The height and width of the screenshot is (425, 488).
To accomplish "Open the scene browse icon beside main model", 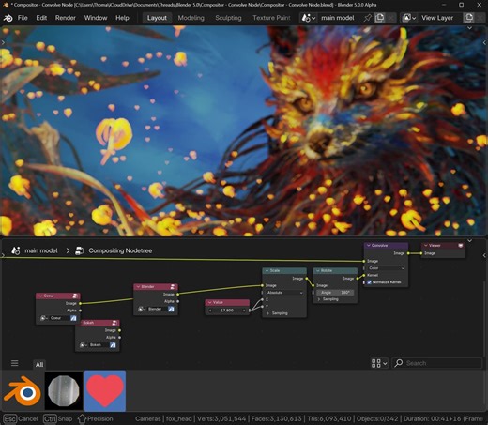I will tap(308, 18).
